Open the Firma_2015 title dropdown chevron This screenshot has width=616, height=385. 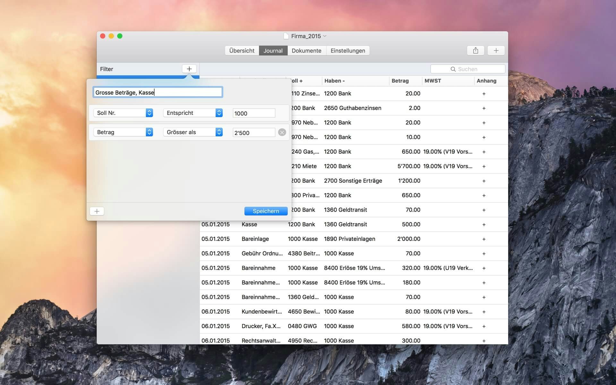pyautogui.click(x=325, y=36)
